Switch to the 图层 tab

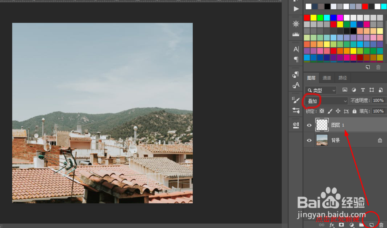click(x=311, y=78)
